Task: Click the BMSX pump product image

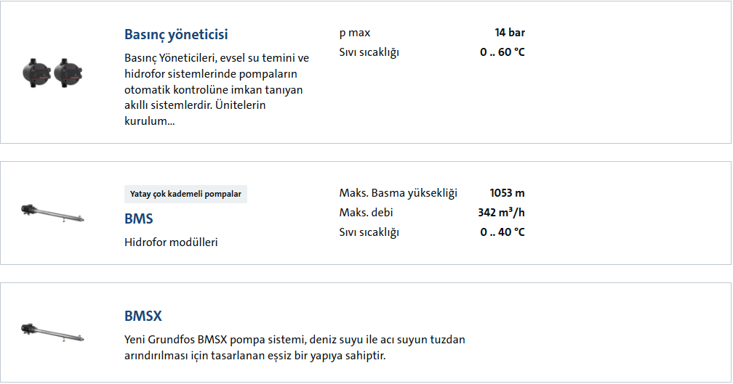Action: [x=52, y=332]
